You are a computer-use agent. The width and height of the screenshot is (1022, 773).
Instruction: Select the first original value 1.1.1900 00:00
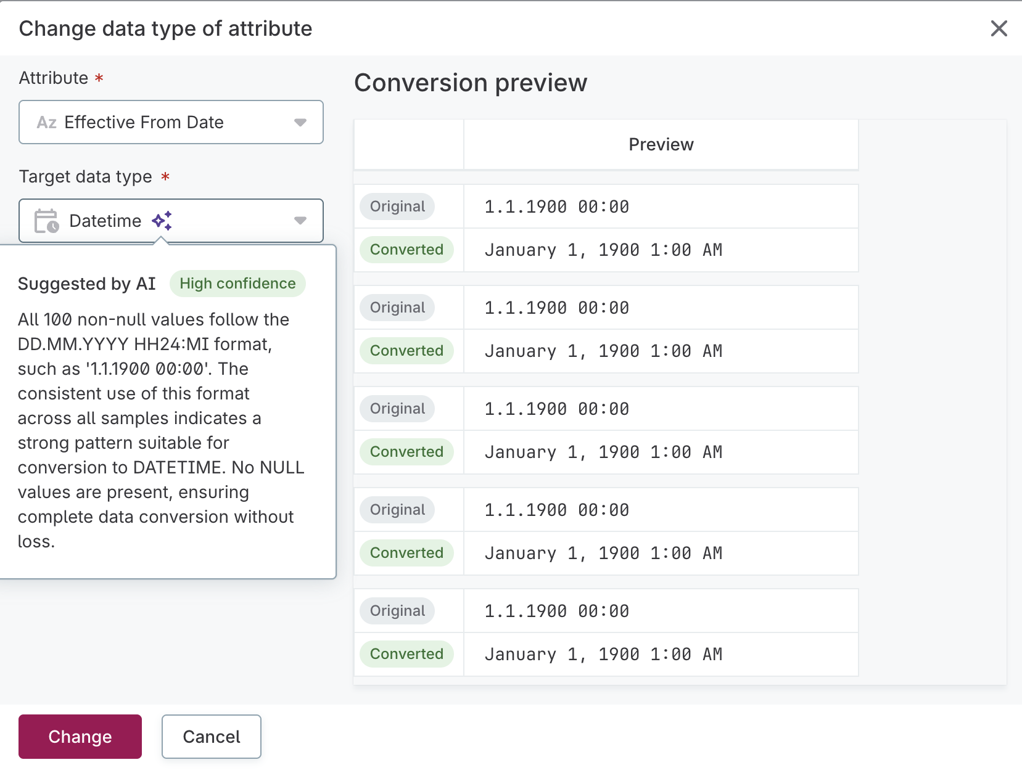click(x=556, y=207)
